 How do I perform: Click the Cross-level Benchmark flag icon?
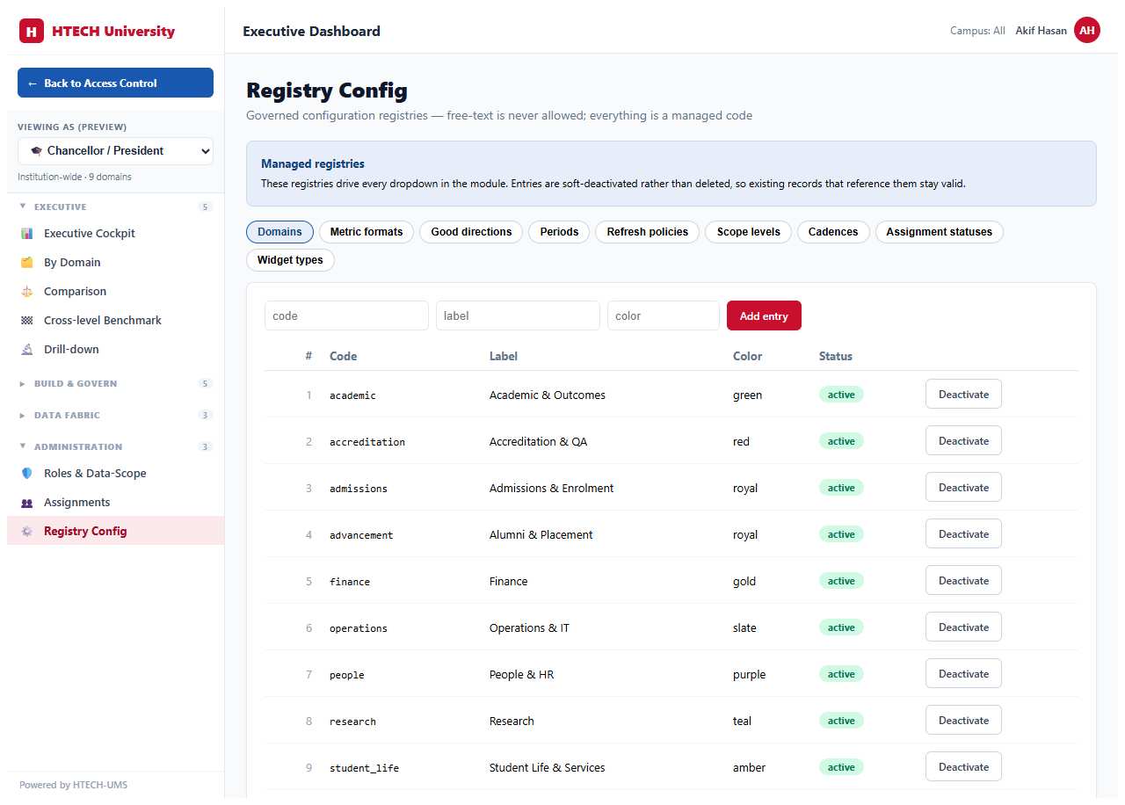pos(26,321)
